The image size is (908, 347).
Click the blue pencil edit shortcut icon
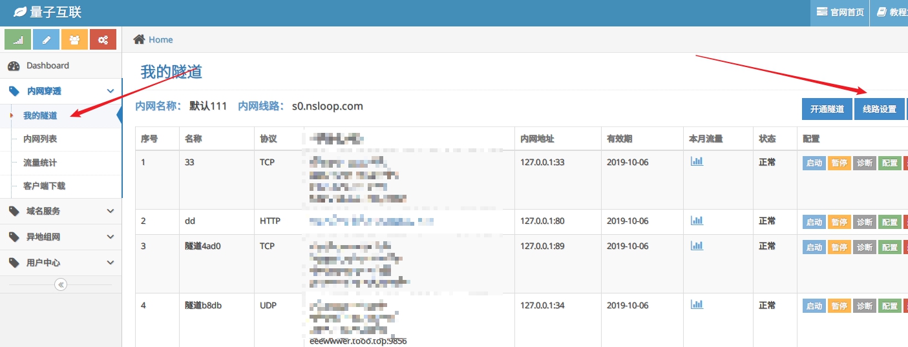point(46,40)
